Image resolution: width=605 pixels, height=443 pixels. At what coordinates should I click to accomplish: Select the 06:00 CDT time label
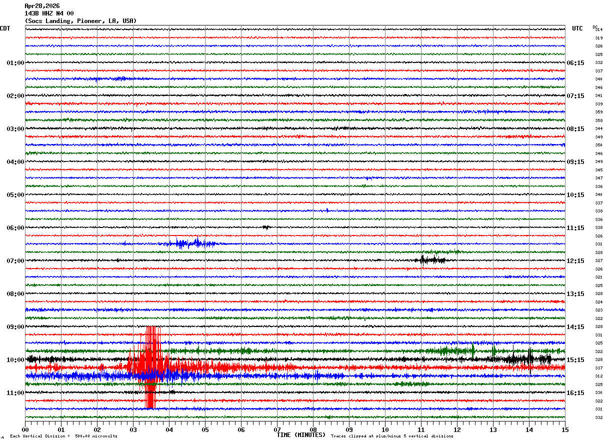[15, 228]
